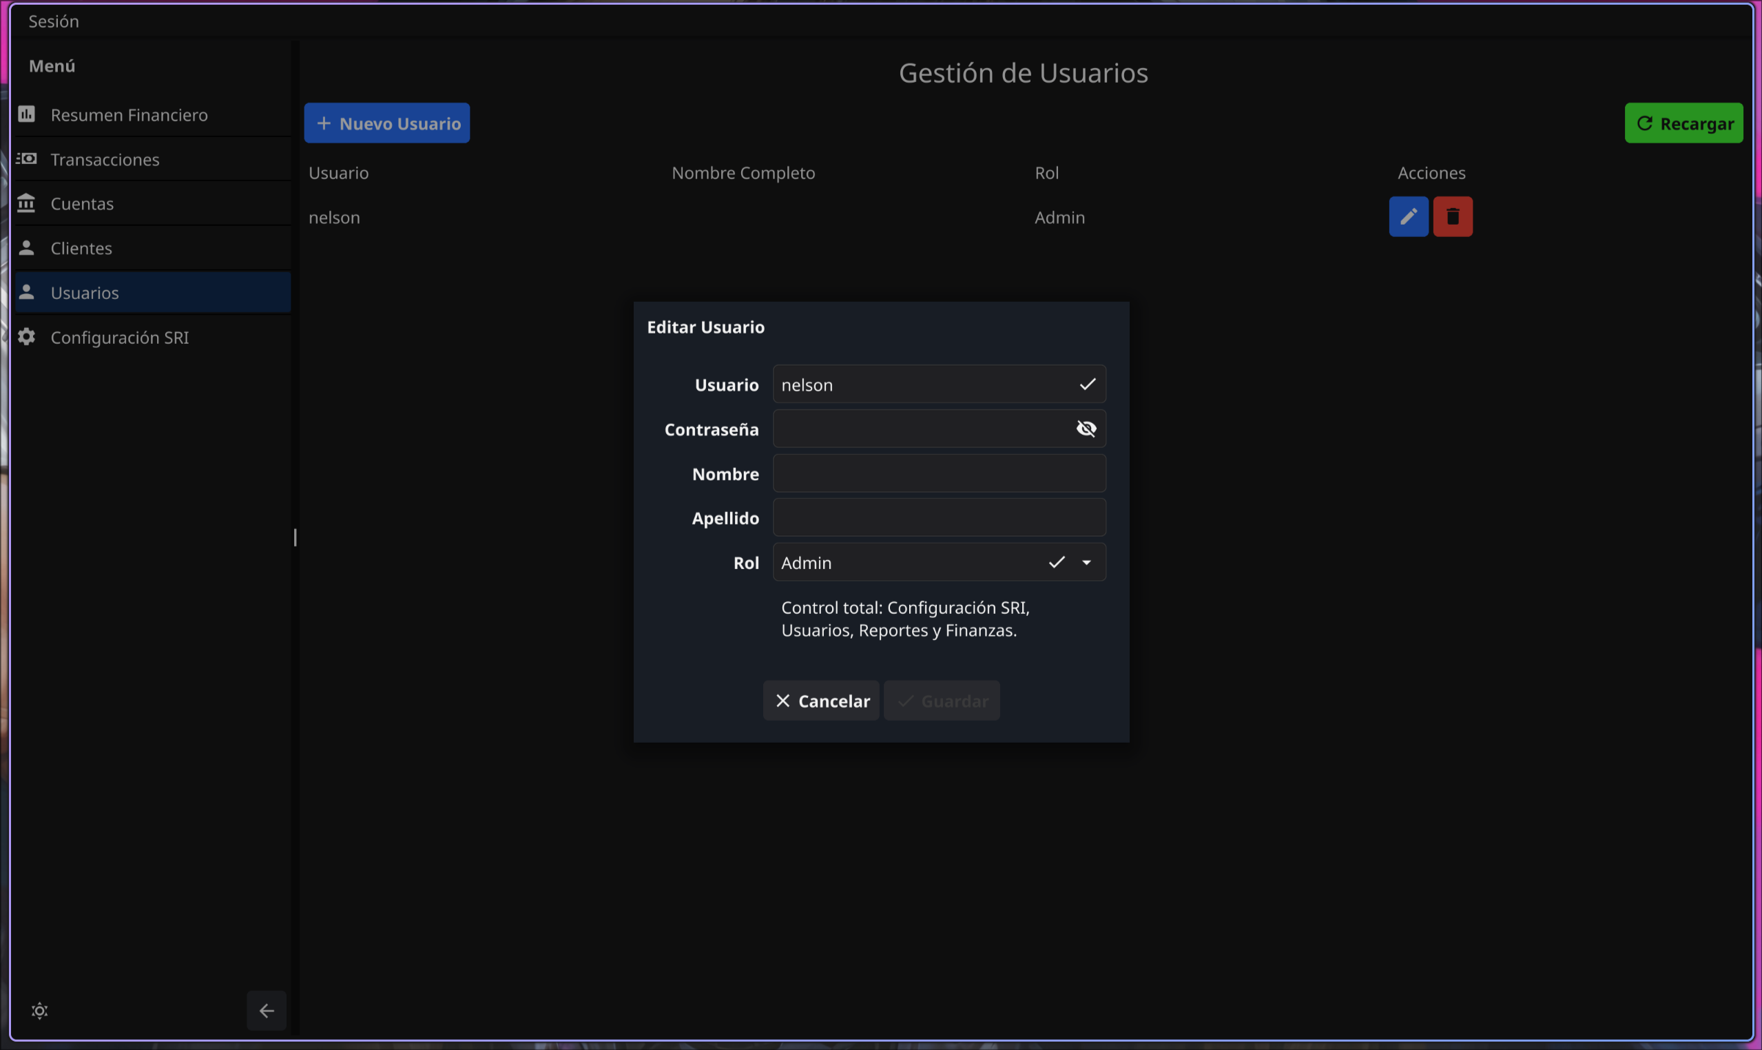Click the Admin value in Rol combo box

point(807,562)
